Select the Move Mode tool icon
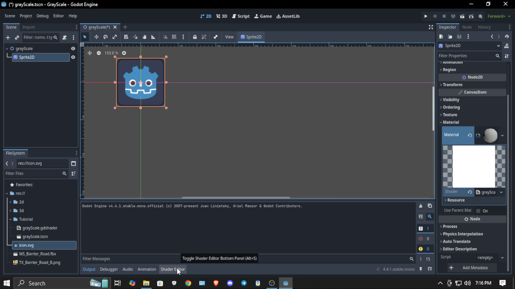The width and height of the screenshot is (515, 289). pyautogui.click(x=96, y=37)
